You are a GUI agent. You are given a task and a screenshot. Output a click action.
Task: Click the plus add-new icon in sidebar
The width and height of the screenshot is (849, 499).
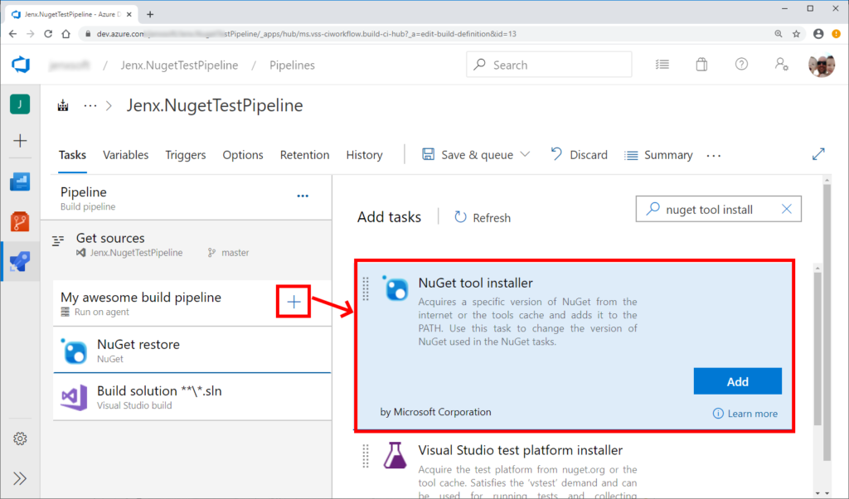tap(20, 141)
